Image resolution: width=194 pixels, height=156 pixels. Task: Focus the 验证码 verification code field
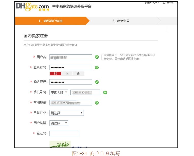pos(64,133)
